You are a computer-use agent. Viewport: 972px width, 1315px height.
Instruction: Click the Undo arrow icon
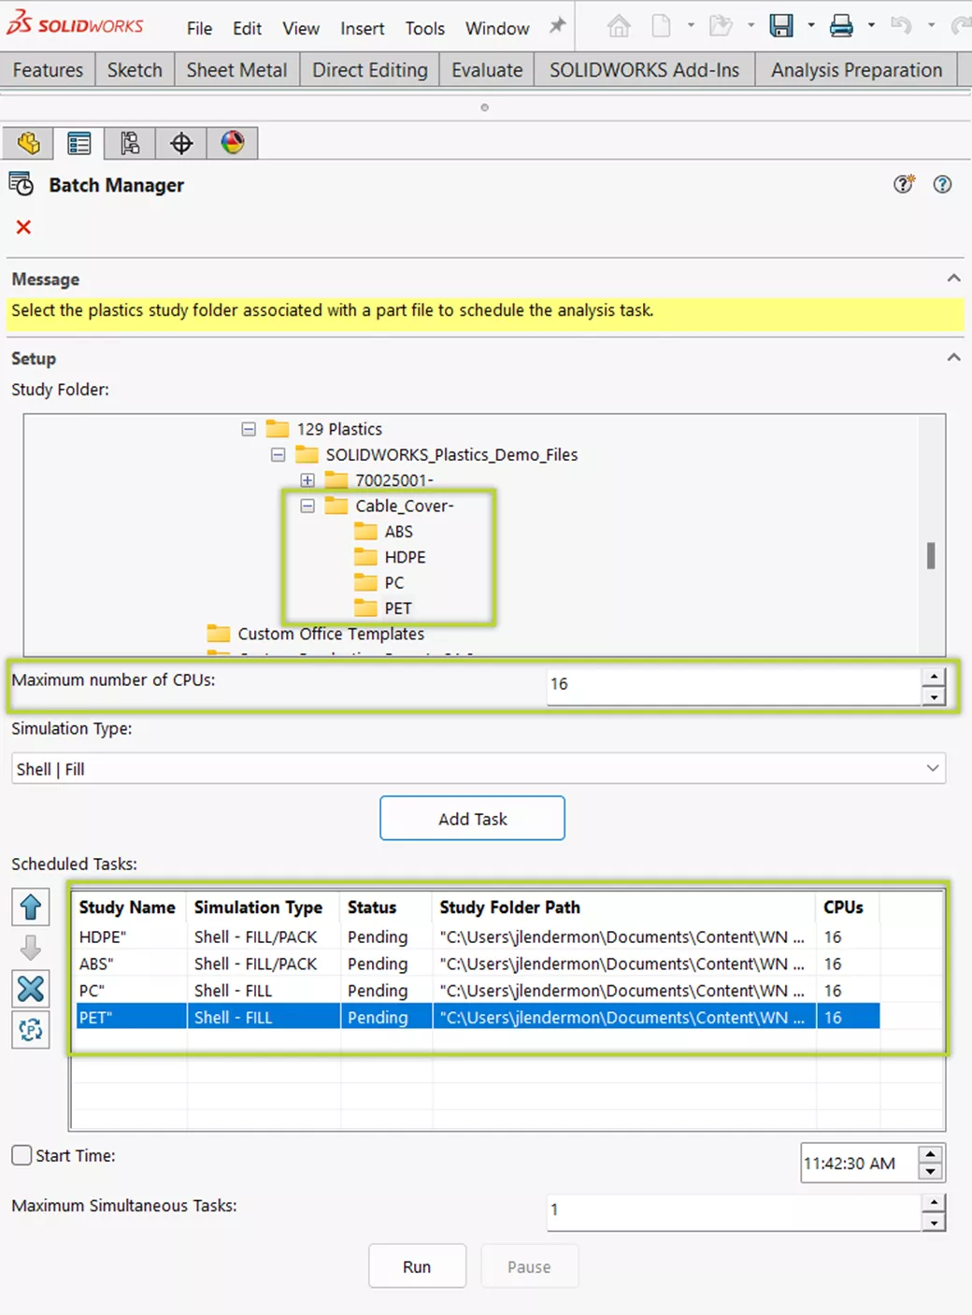tap(901, 26)
